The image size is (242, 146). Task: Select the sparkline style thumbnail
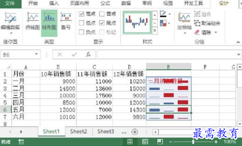click(137, 23)
